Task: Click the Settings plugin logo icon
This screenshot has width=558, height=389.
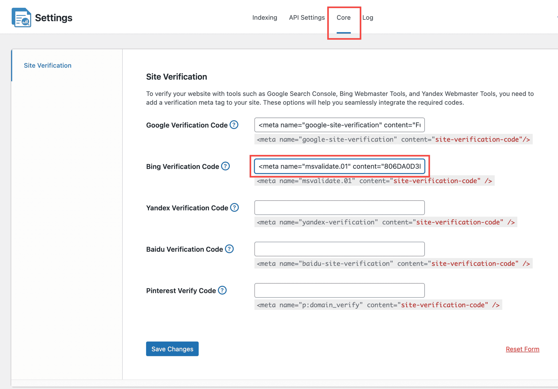Action: tap(21, 18)
